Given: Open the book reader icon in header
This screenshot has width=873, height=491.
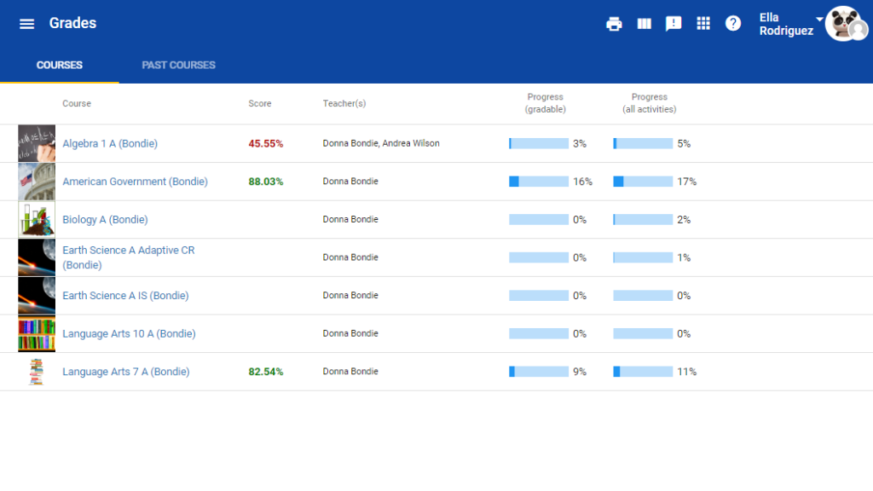Looking at the screenshot, I should [x=644, y=24].
